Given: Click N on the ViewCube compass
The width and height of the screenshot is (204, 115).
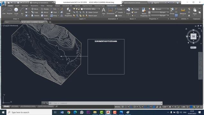Looking at the screenshot, I should pos(193,30).
